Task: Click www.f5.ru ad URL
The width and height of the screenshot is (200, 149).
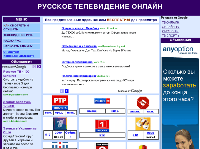Action: [100, 62]
